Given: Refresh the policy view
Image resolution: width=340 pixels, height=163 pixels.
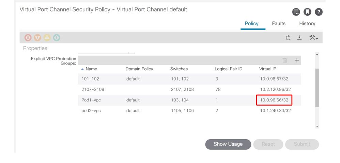Looking at the screenshot, I should (288, 38).
